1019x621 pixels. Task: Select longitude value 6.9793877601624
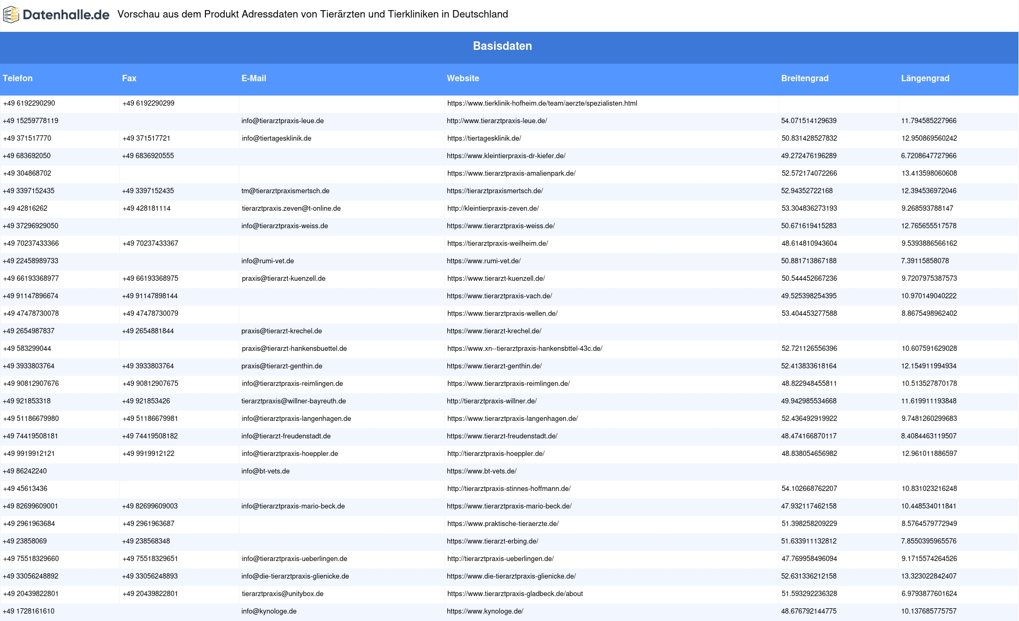929,594
